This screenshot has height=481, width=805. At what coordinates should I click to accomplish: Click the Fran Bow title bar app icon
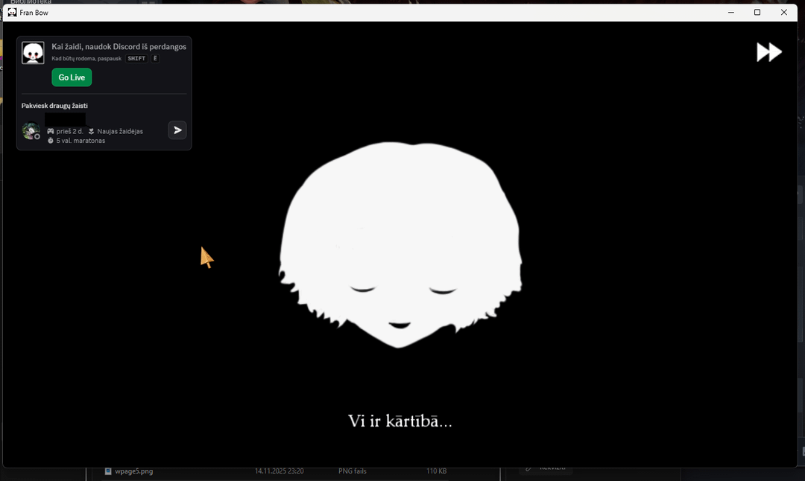pyautogui.click(x=12, y=13)
